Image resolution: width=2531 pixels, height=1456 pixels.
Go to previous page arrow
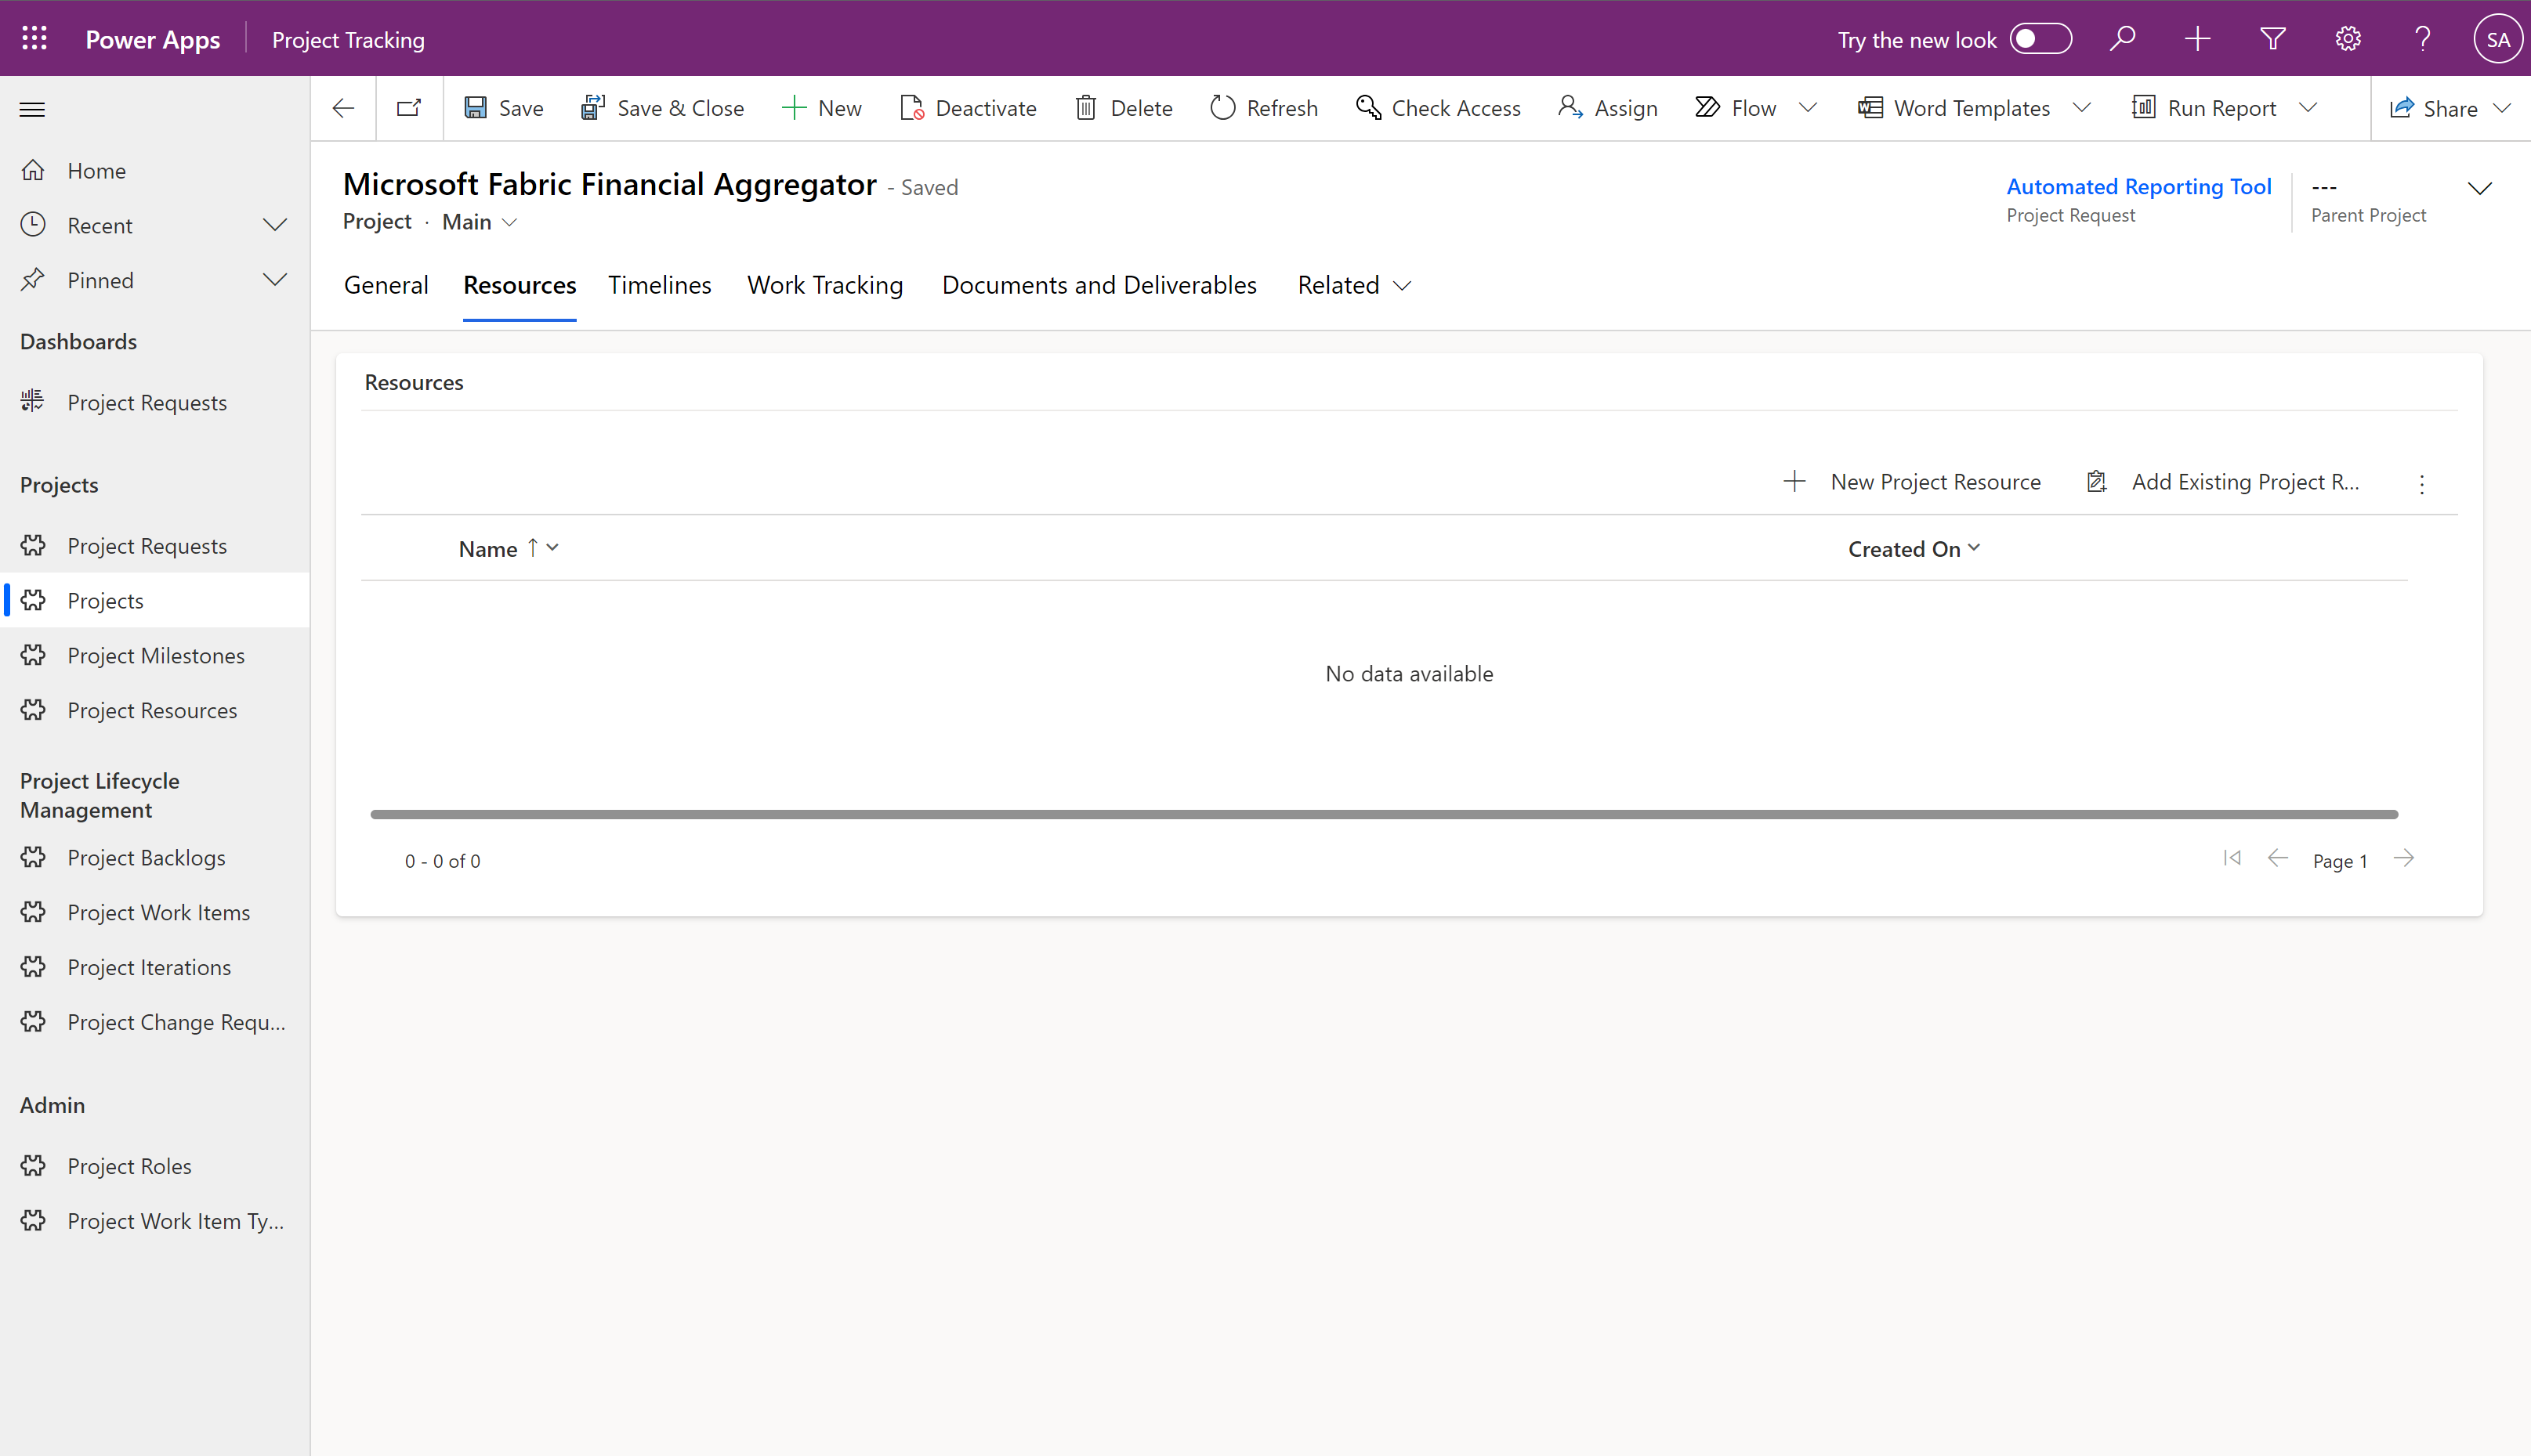click(2277, 859)
